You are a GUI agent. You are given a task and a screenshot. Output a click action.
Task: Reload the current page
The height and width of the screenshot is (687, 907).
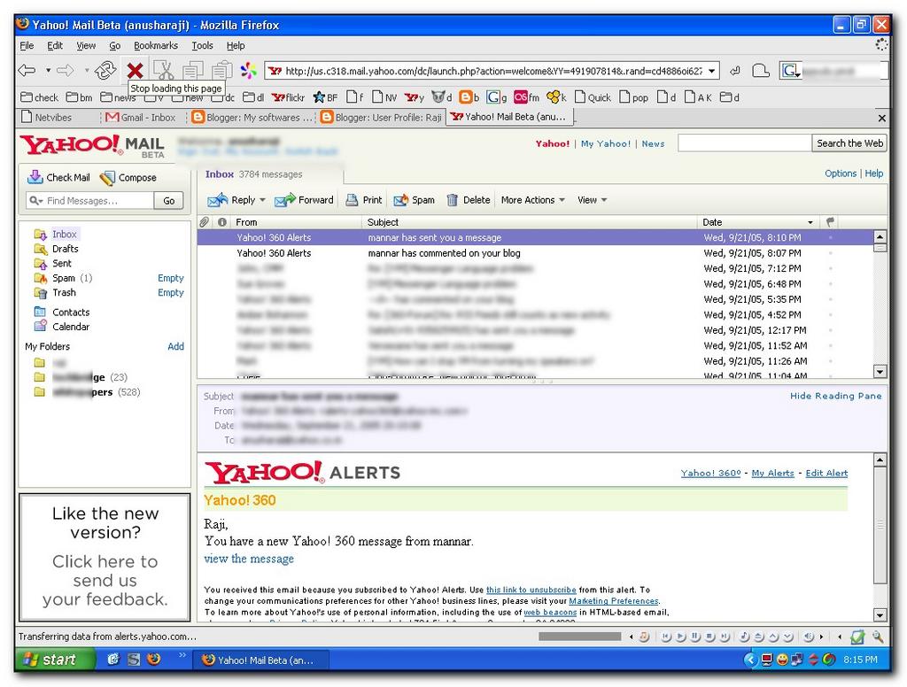click(105, 71)
